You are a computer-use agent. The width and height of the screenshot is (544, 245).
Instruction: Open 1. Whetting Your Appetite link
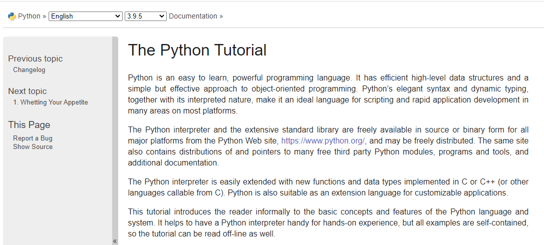[51, 102]
